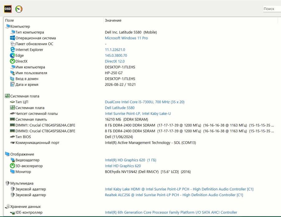The width and height of the screenshot is (281, 217).
Task: Open the 3D accelerator Intel HD Graphics 620 link
Action: (123, 166)
